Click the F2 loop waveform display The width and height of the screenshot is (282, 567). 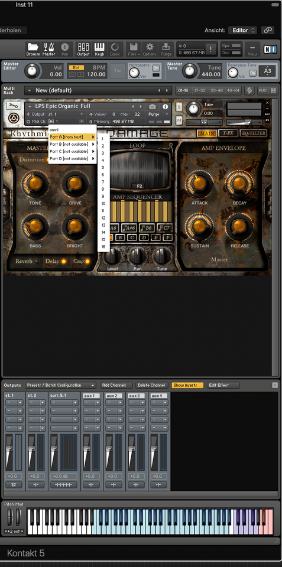point(140,170)
